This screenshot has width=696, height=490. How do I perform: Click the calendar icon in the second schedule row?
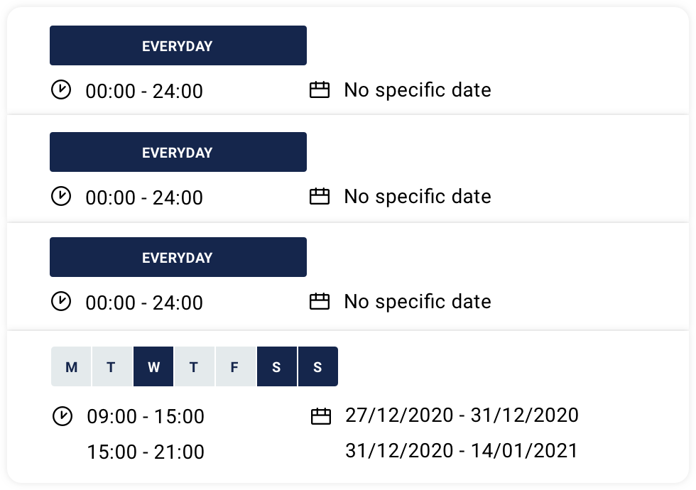click(320, 197)
